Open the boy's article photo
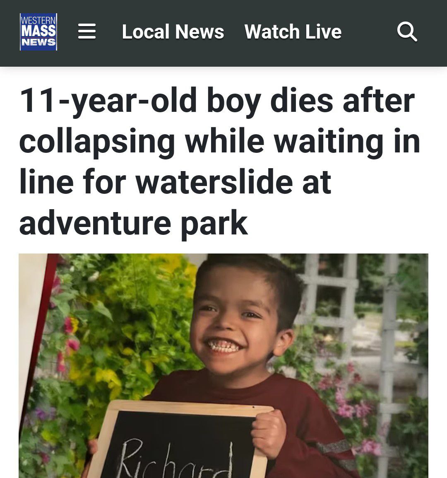Viewport: 447px width, 478px height. point(223,366)
